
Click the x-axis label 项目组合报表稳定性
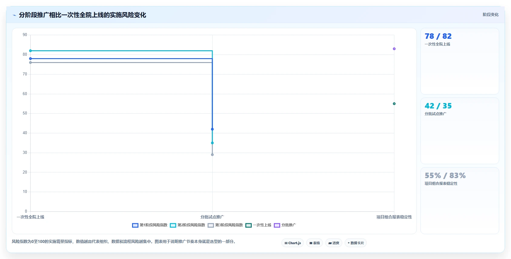(394, 217)
